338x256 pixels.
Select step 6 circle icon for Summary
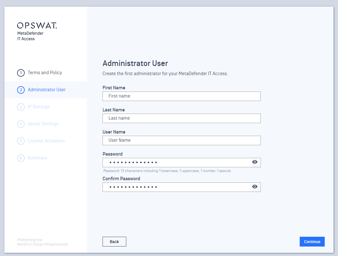pos(21,158)
